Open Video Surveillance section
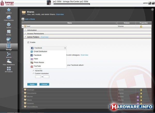155x113 pixels. click(x=9, y=62)
